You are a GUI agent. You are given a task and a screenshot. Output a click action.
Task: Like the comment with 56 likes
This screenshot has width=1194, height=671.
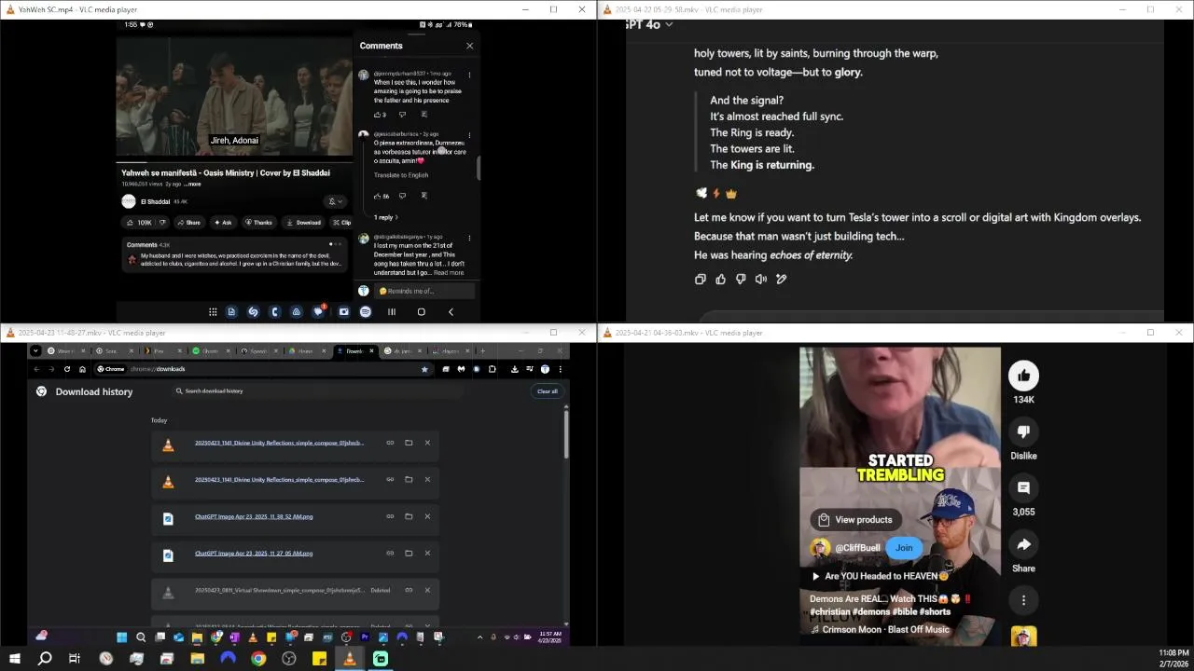click(x=378, y=196)
